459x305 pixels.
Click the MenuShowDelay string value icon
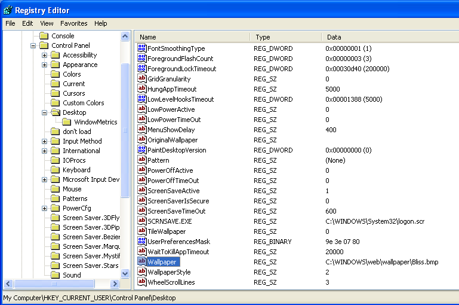click(142, 129)
